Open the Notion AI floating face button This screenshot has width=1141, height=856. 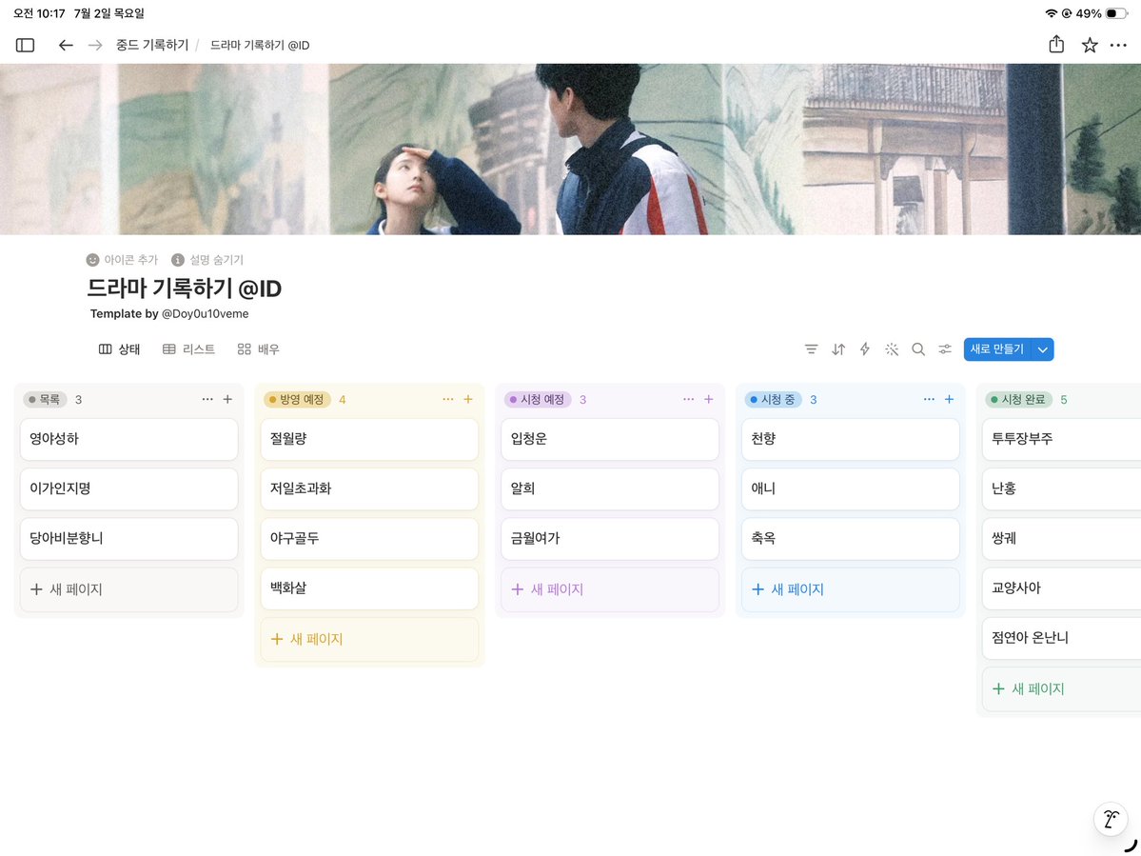(x=1111, y=819)
